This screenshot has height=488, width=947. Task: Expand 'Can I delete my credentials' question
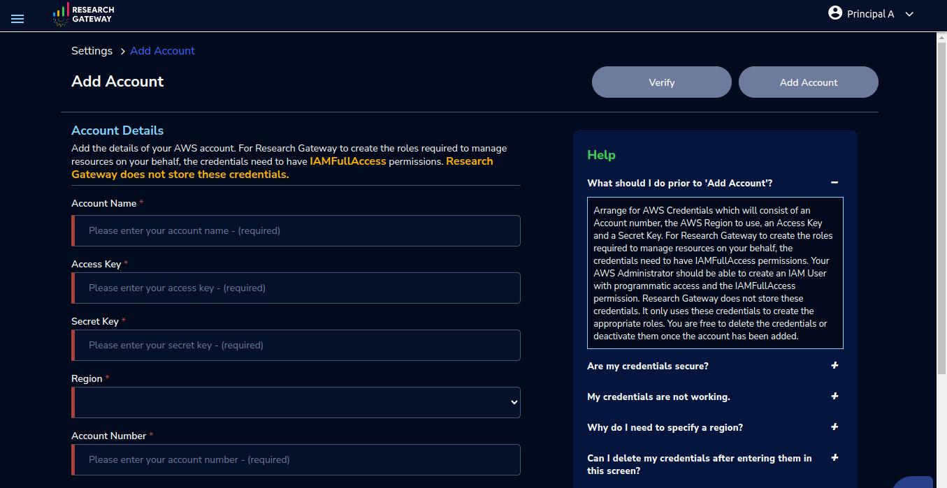click(834, 458)
